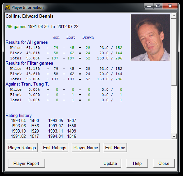Image resolution: width=183 pixels, height=176 pixels.
Task: Generate the Player Report
Action: pyautogui.click(x=26, y=163)
